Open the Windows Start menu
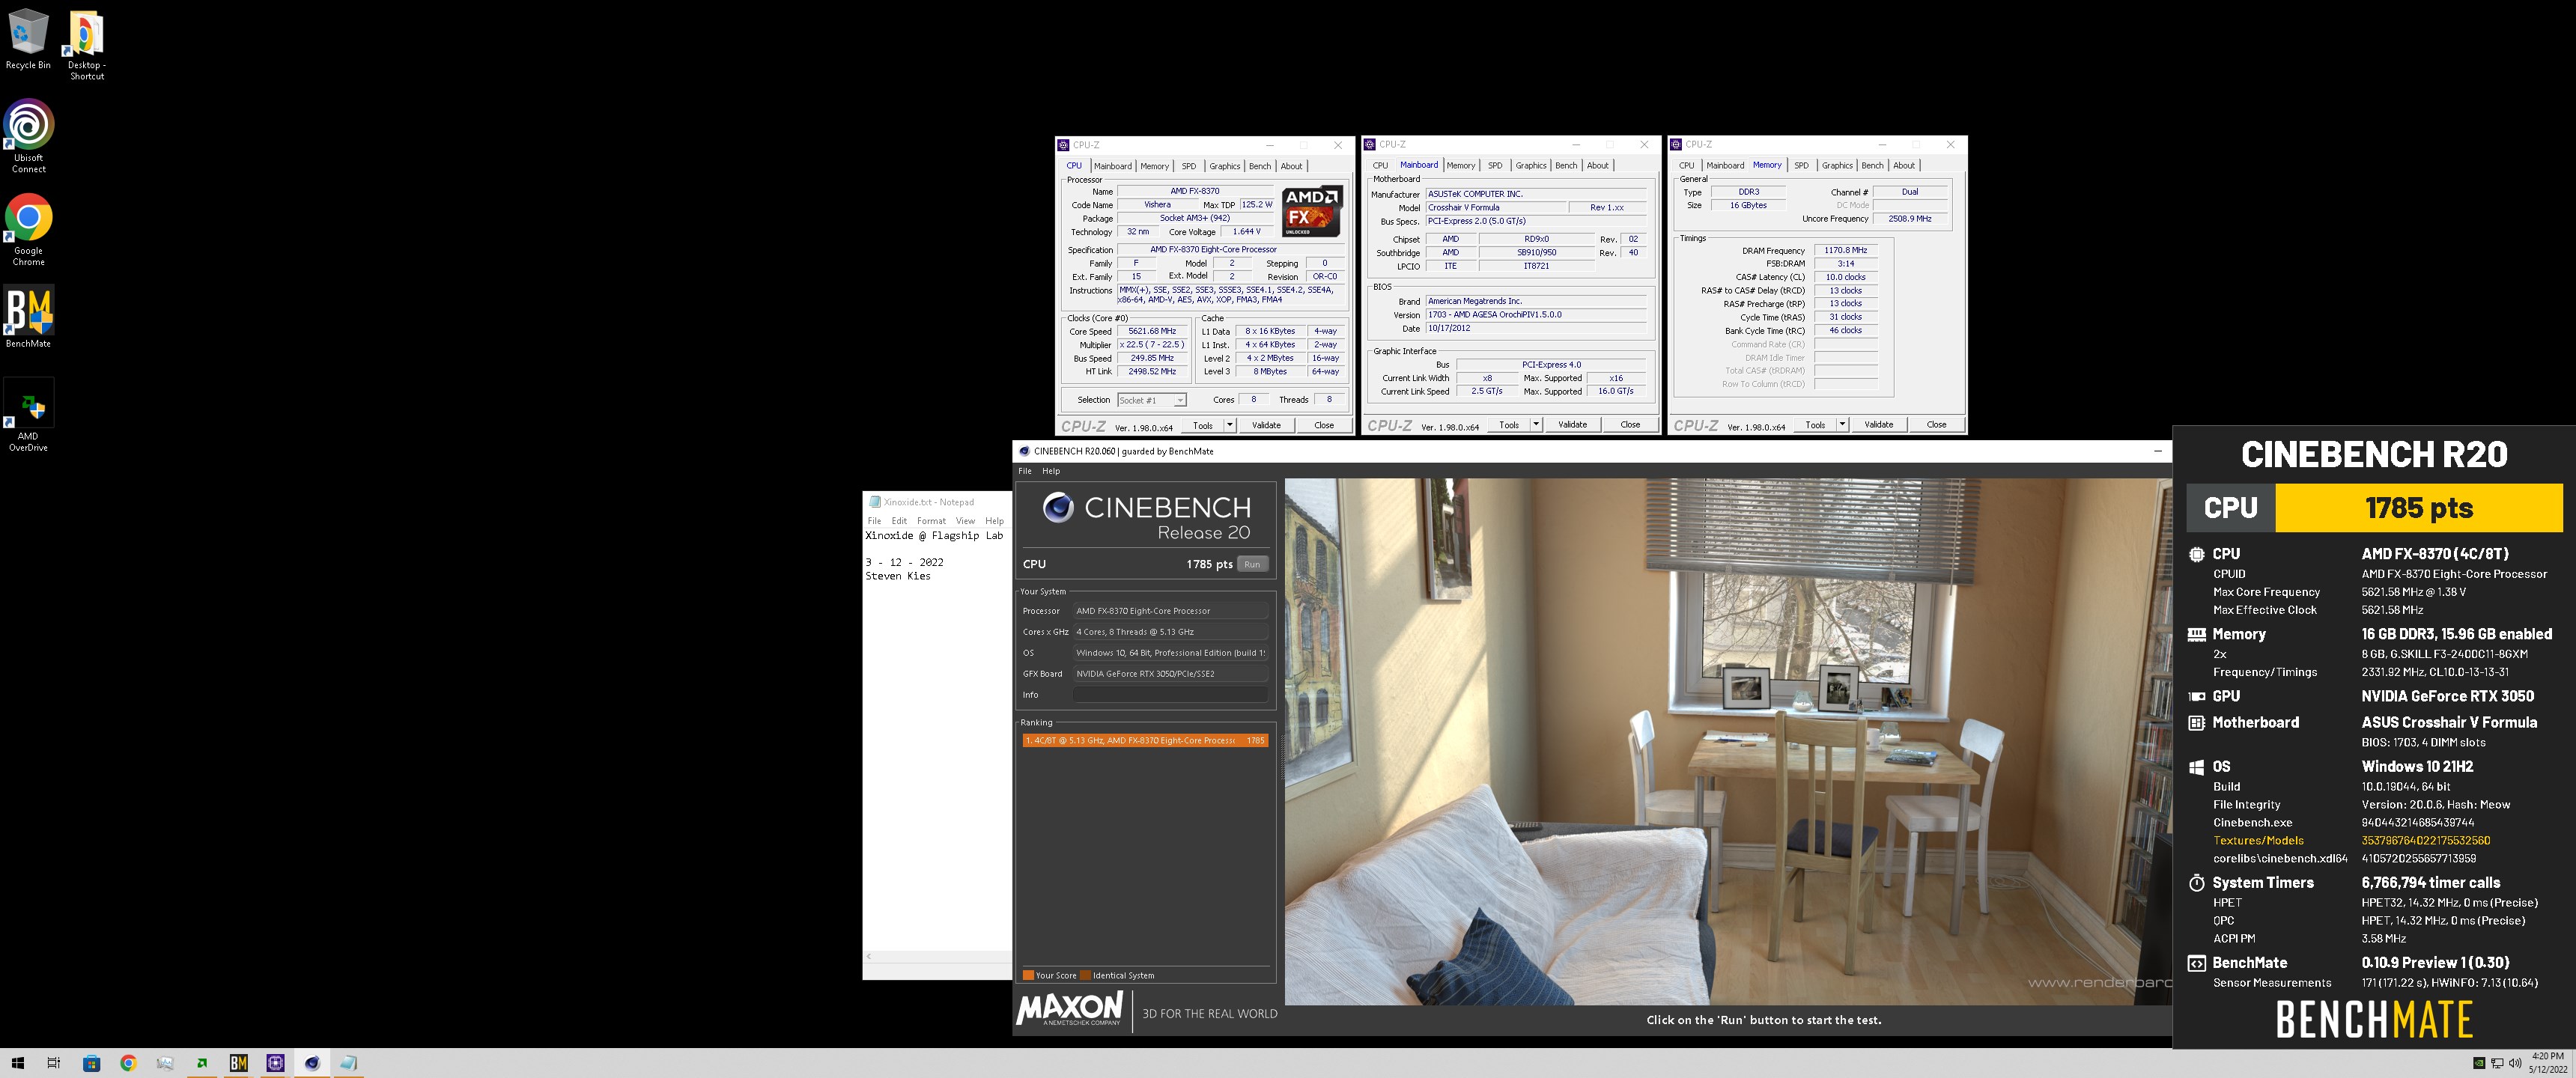 click(17, 1063)
